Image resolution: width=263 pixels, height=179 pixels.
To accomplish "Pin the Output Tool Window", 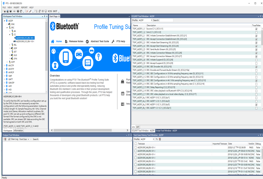I will point(129,135).
